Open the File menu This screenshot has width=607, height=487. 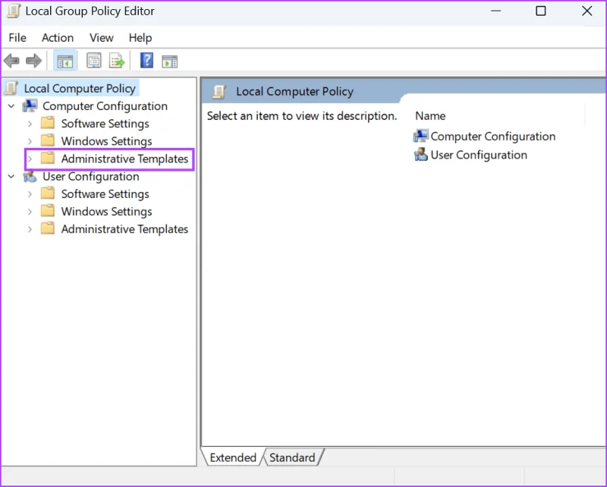coord(17,38)
